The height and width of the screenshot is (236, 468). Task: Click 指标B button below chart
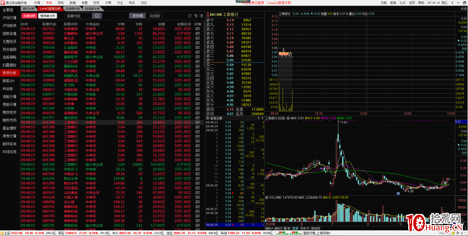point(278,228)
